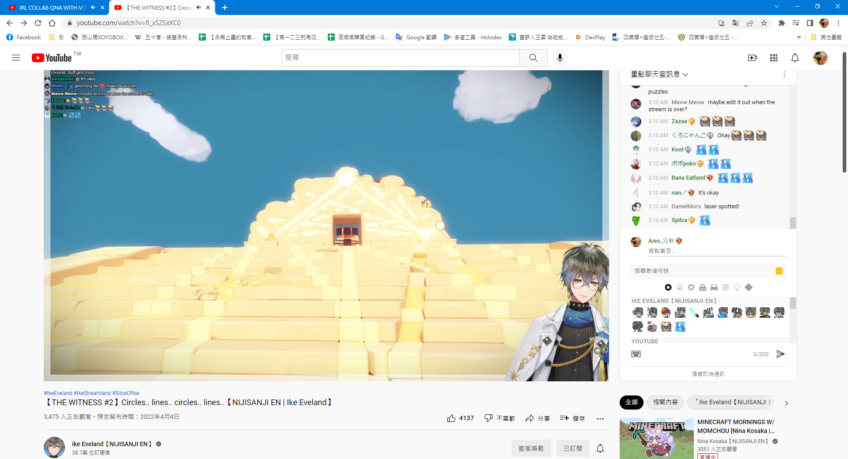The width and height of the screenshot is (848, 459).
Task: Expand hidden bookmarks chevron in bookmarks bar
Action: coord(799,38)
